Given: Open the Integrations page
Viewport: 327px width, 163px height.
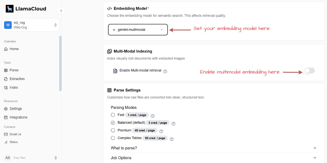Looking at the screenshot, I should coord(18,117).
